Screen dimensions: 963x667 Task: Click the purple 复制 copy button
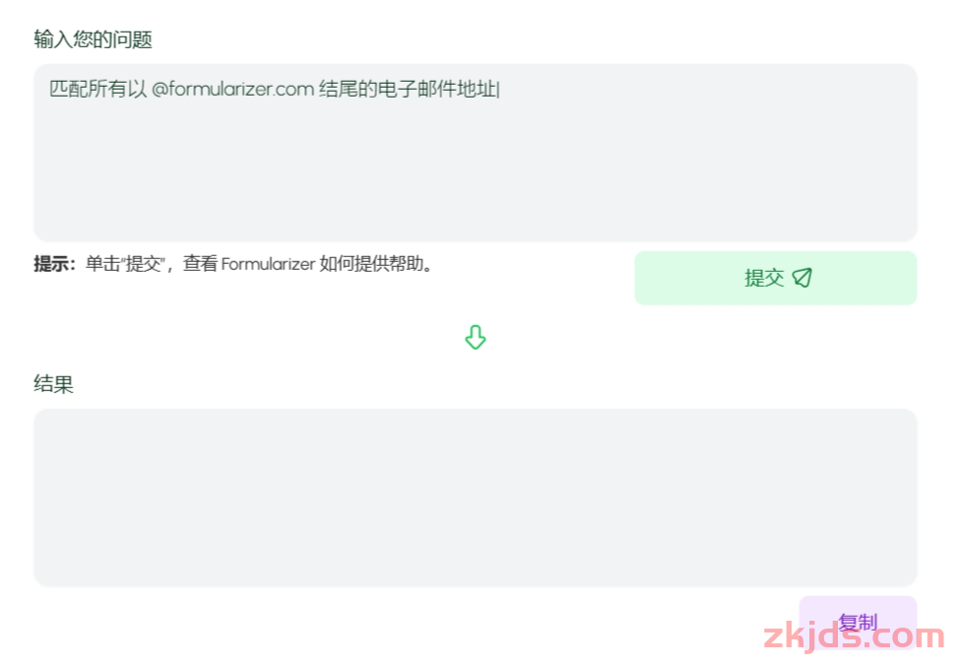(858, 622)
